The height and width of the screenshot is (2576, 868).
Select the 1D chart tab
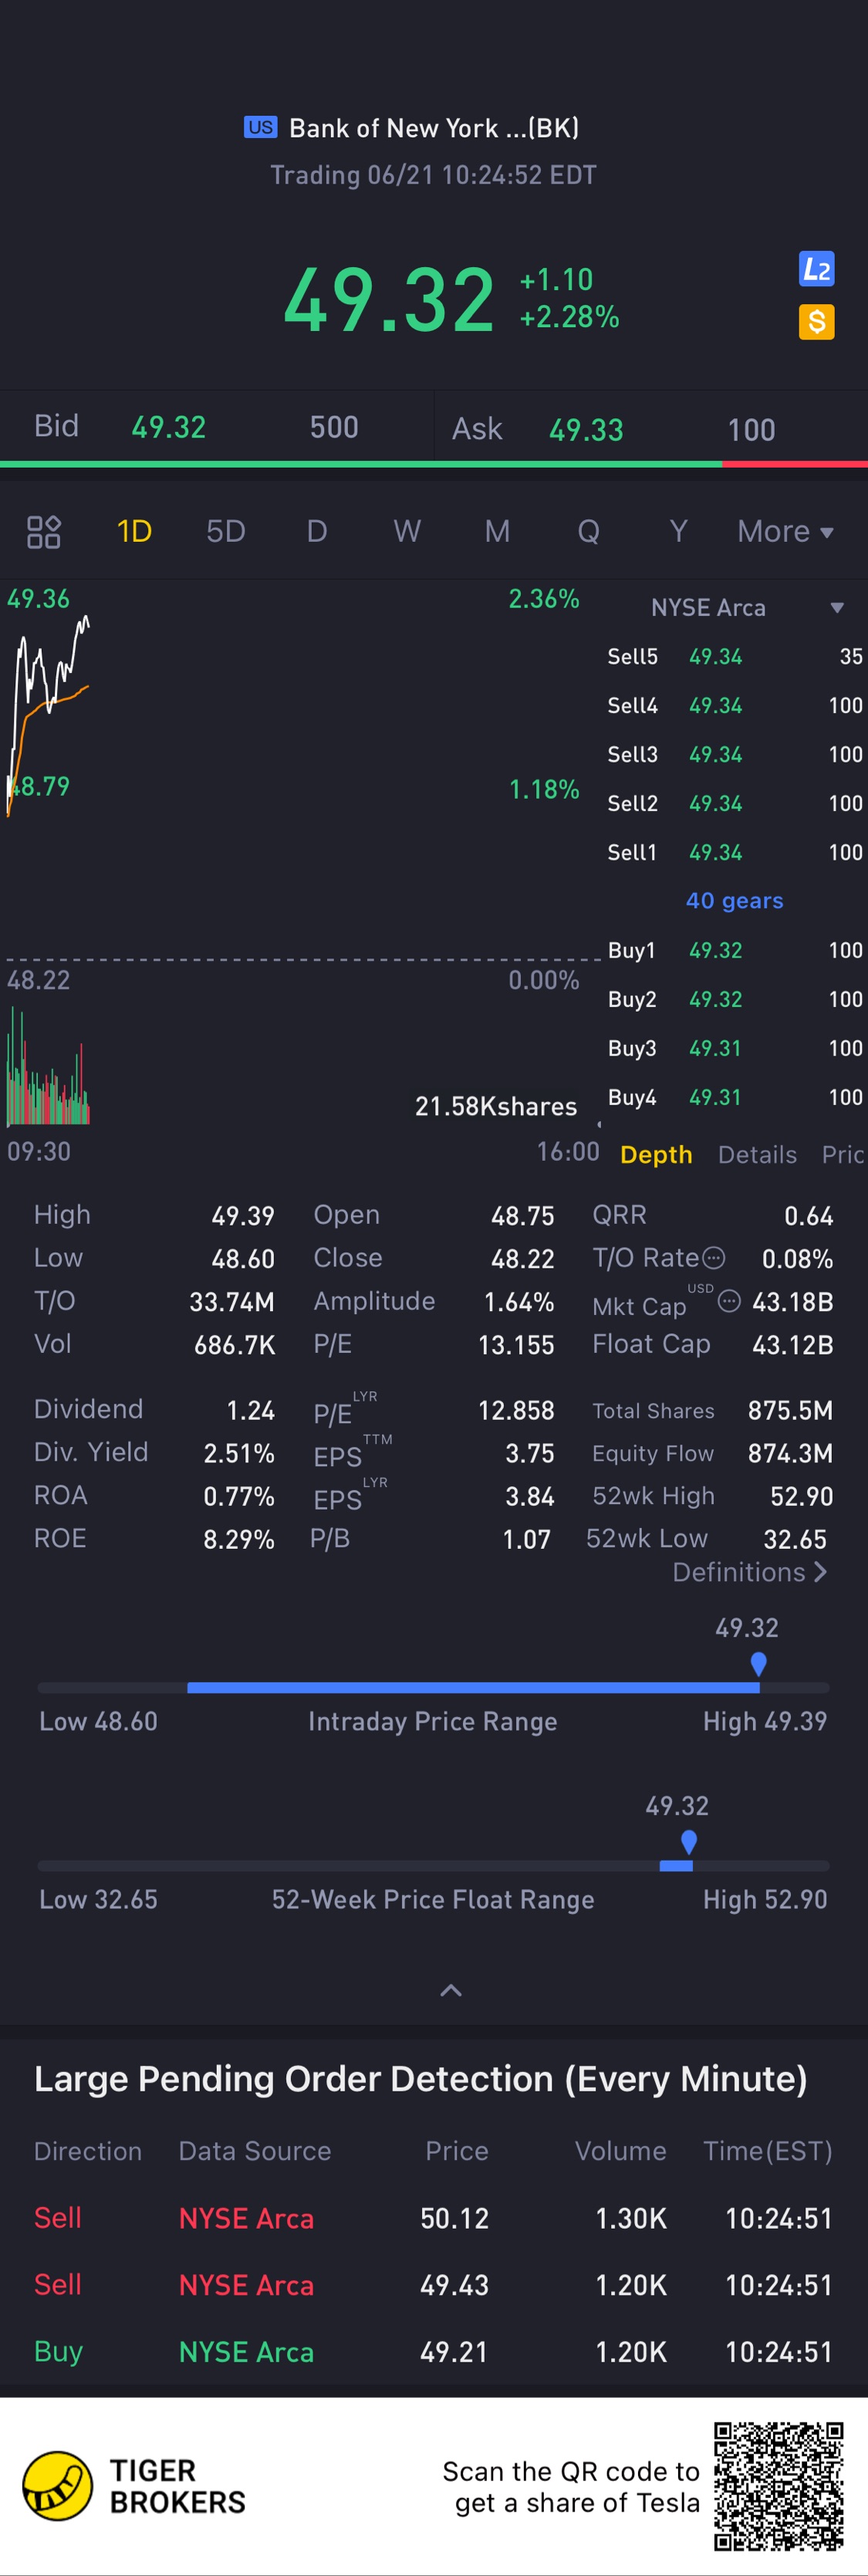coord(134,531)
